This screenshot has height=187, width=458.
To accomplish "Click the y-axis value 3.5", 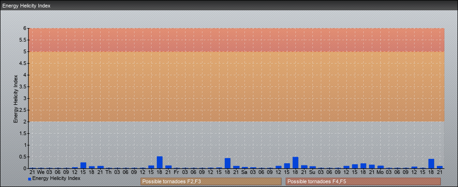I will (x=23, y=86).
